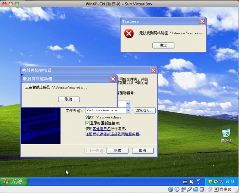Click the red macOS close button
This screenshot has height=193, width=239.
point(4,4)
